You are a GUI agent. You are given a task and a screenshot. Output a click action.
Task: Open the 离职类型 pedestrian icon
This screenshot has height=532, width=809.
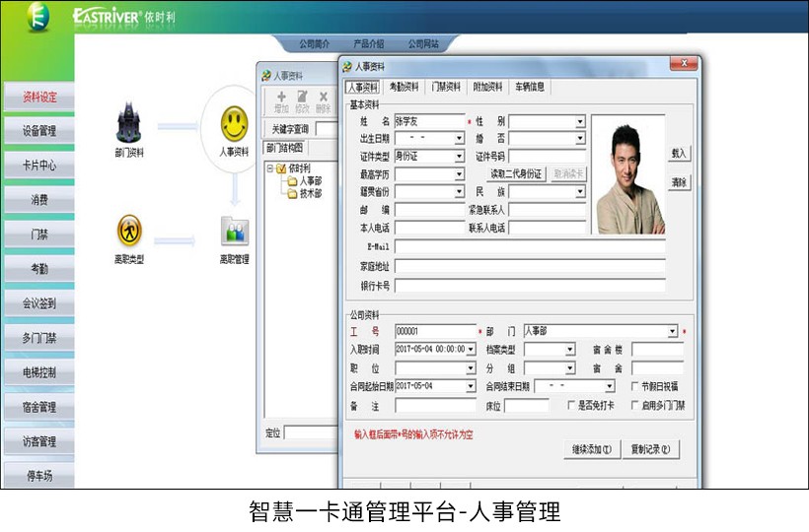coord(128,231)
